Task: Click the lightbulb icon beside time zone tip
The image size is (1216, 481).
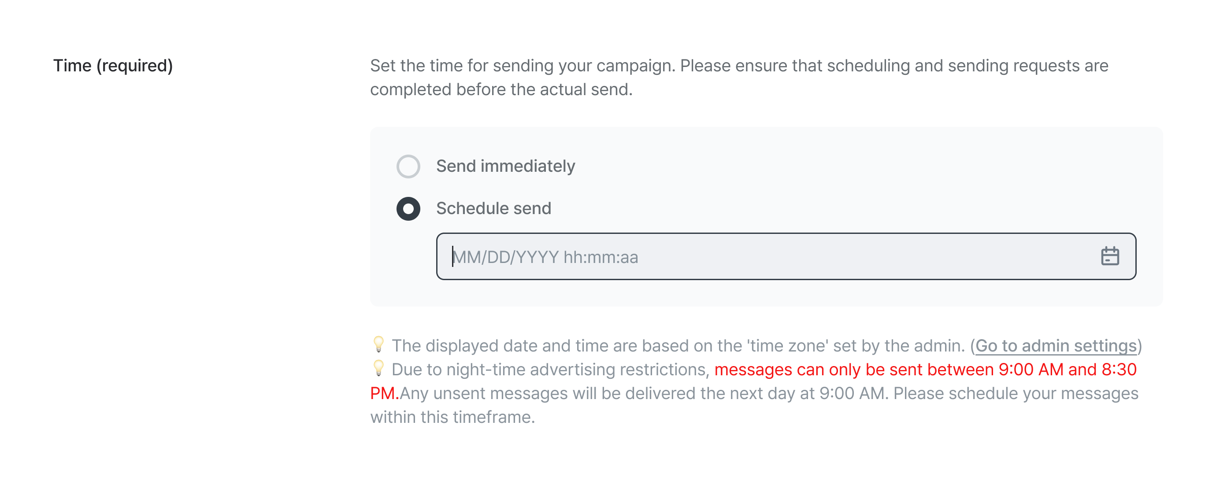Action: [378, 344]
